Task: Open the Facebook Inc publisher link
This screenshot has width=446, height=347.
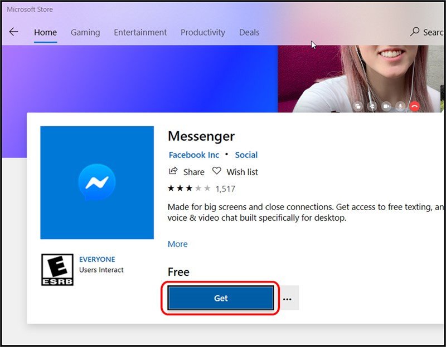Action: [x=193, y=155]
